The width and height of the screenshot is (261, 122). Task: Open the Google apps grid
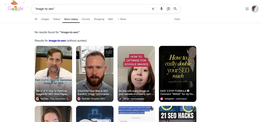click(x=247, y=9)
